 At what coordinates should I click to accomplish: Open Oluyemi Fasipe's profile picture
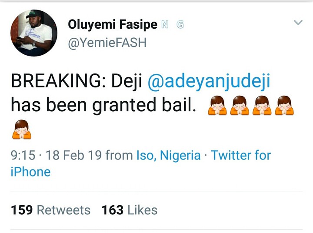tap(34, 33)
